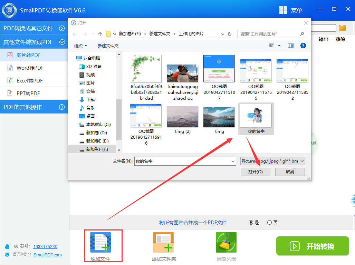
Task: Expand PDF的其他操作 section
Action: pyautogui.click(x=34, y=107)
